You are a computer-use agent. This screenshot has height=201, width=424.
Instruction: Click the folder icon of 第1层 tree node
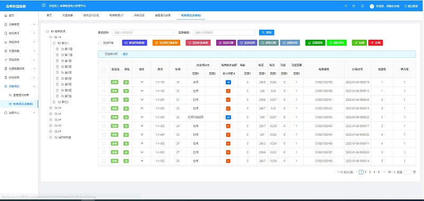pos(63,61)
